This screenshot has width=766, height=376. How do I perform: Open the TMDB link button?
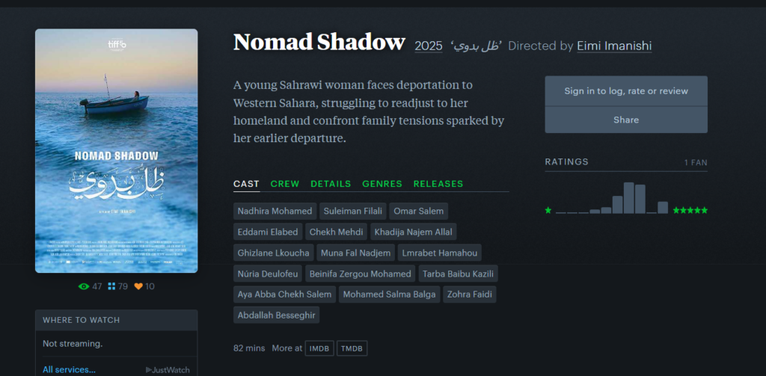click(352, 348)
